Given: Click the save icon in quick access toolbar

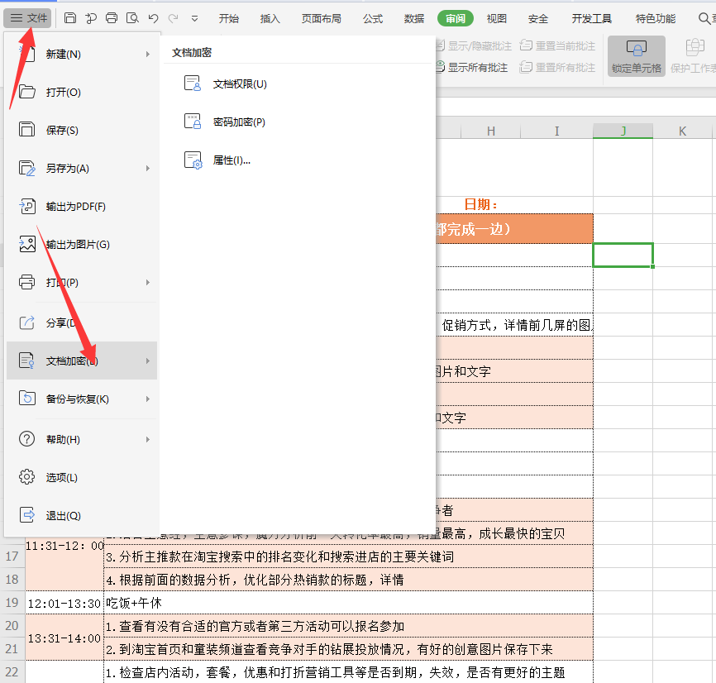Looking at the screenshot, I should (x=70, y=18).
